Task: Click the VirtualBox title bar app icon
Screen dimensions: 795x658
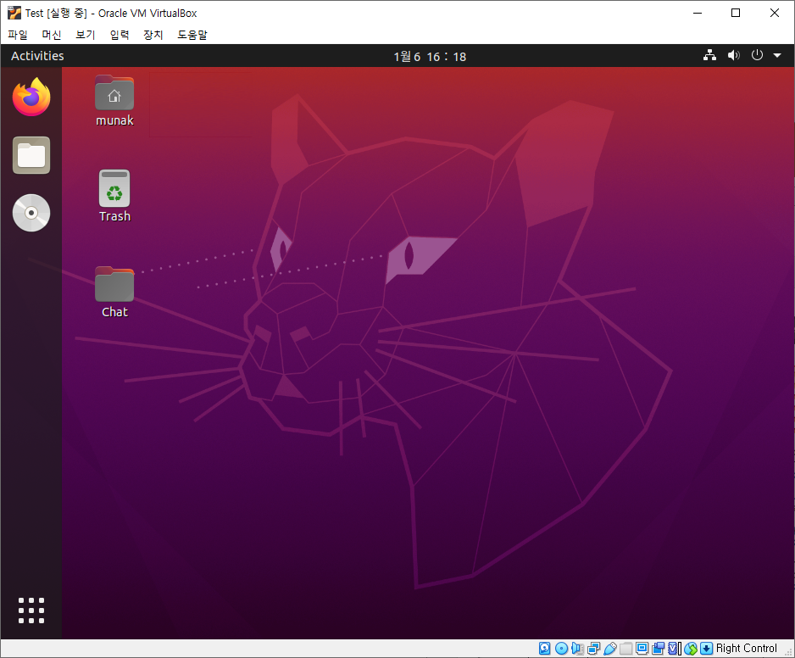Action: [14, 13]
